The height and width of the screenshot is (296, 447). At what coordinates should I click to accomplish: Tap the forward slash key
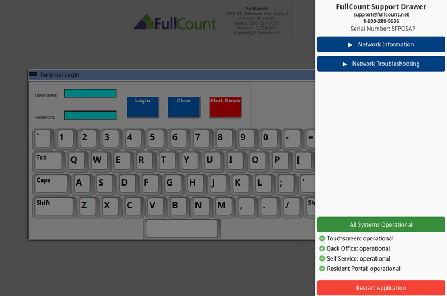292,207
